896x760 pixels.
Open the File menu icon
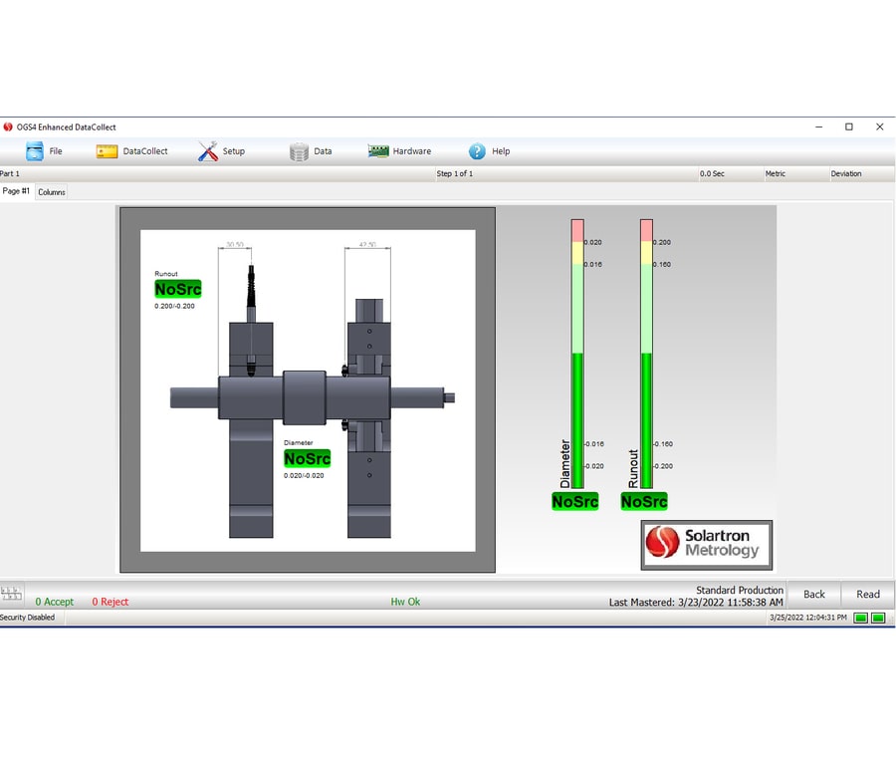point(32,150)
